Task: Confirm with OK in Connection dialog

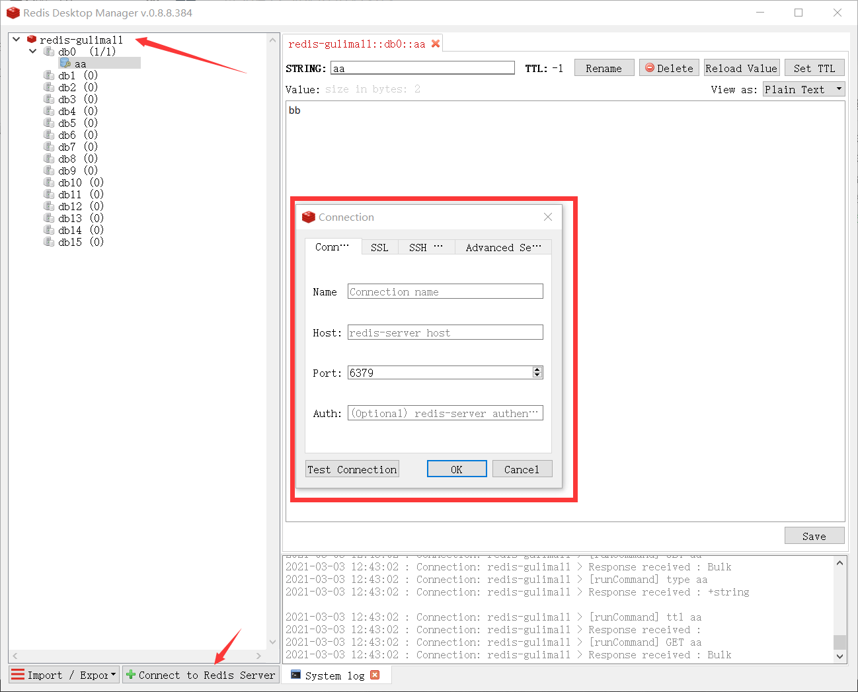Action: [x=457, y=469]
